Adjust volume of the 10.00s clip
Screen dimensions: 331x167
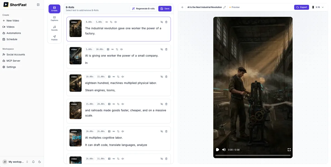click(x=123, y=77)
